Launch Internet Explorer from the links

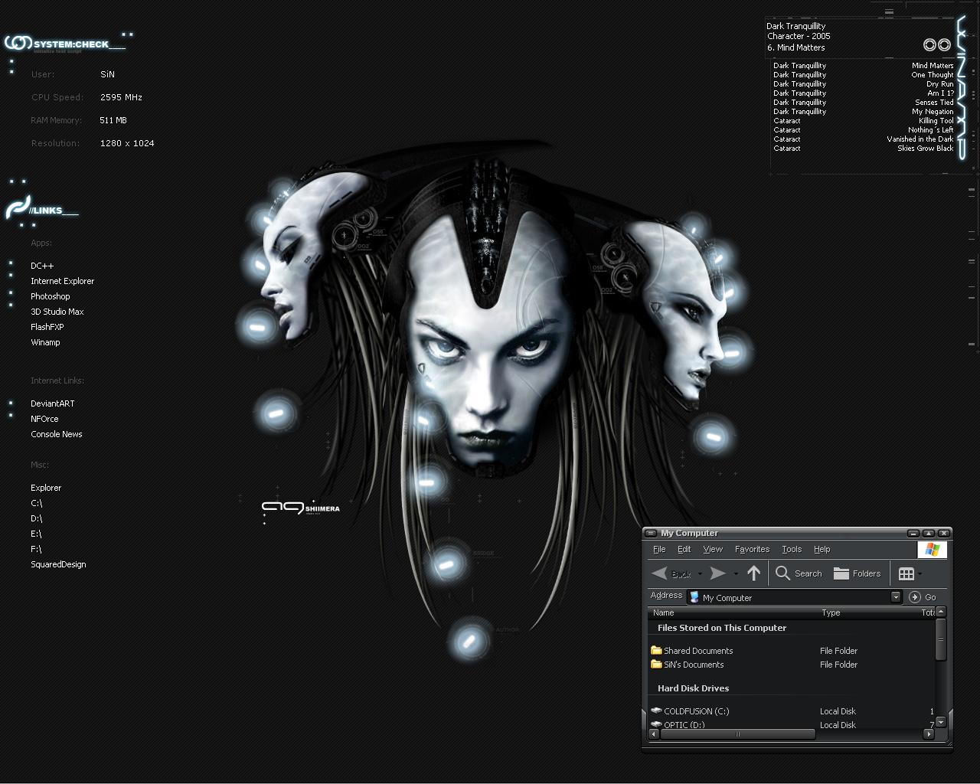pos(62,281)
